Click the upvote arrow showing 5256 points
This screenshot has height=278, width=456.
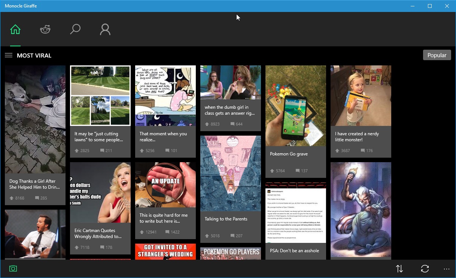[x=142, y=151]
